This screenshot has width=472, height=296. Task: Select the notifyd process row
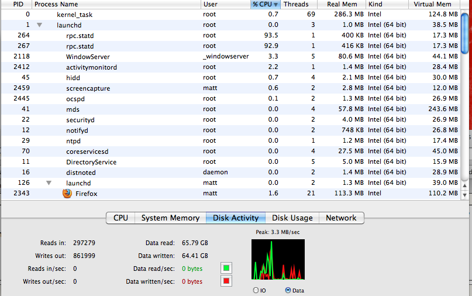pyautogui.click(x=230, y=130)
